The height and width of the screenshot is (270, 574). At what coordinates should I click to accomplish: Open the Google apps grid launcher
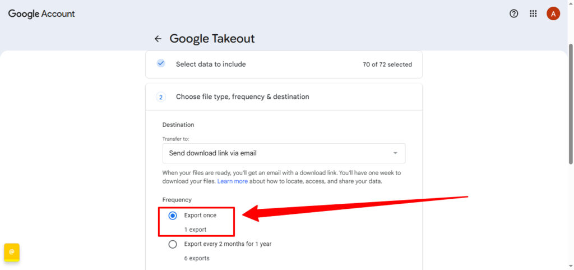tap(533, 13)
